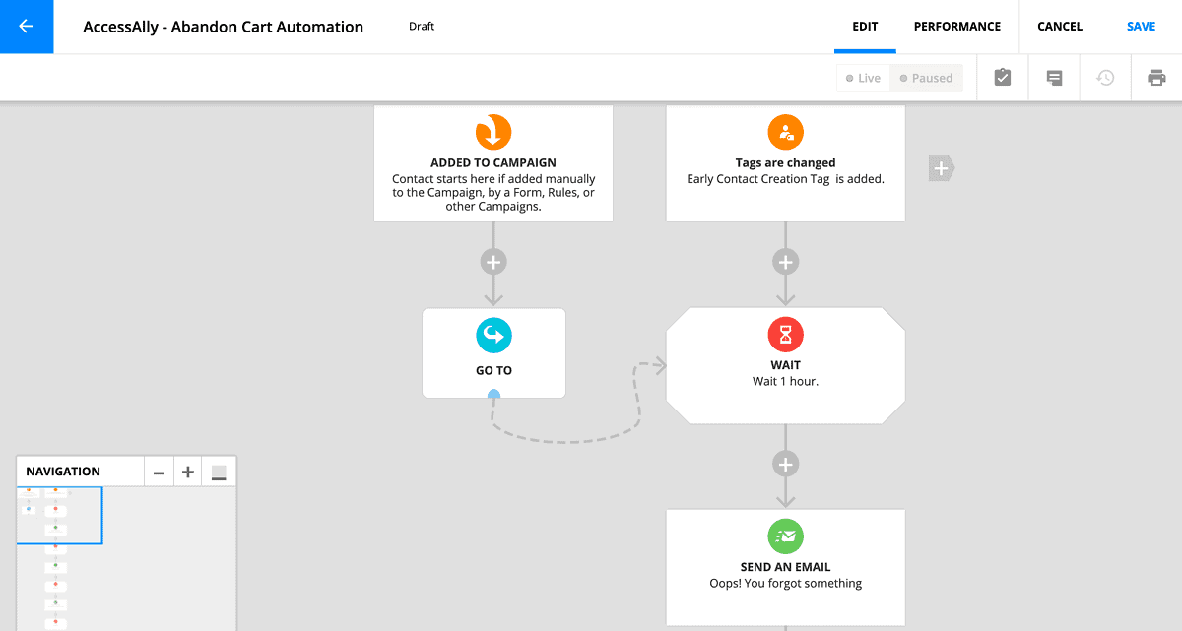1182x631 pixels.
Task: Print the campaign via printer icon
Action: (x=1155, y=77)
